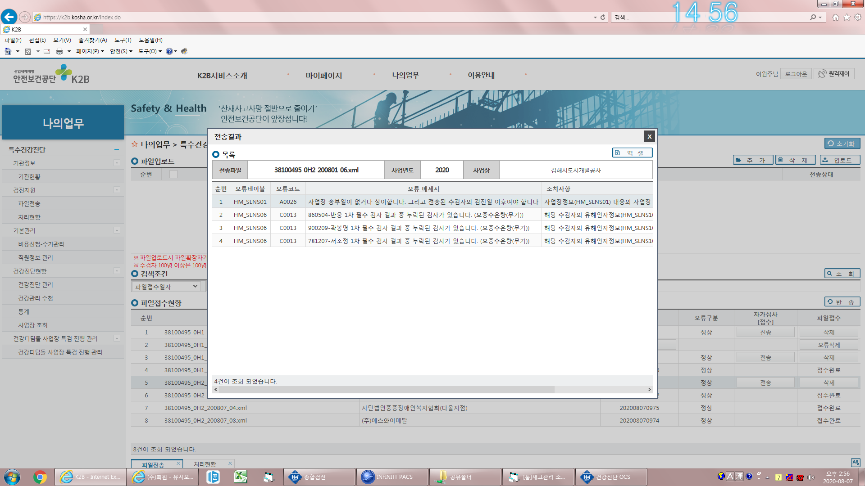Click the 로그아웃 button

pyautogui.click(x=796, y=74)
